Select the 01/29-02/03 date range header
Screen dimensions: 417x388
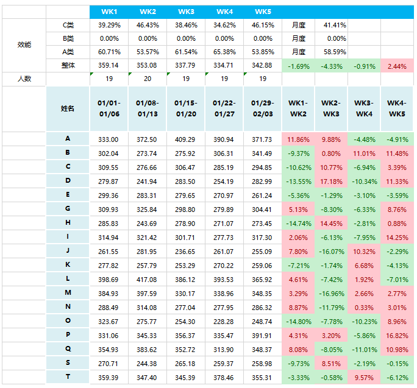pos(263,108)
